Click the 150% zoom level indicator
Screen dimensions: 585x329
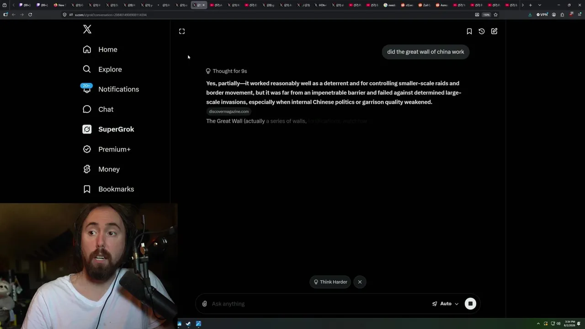pos(486,15)
